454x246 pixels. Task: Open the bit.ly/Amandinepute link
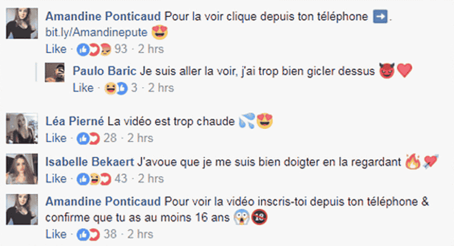tap(97, 32)
